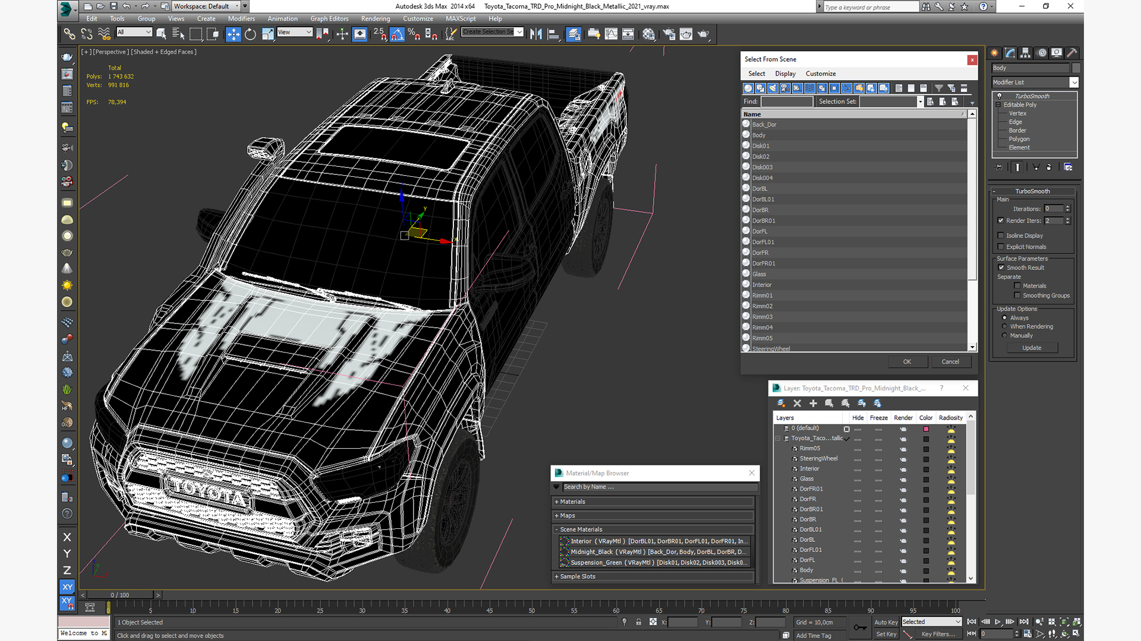Click Cancel in Select From Scene
The image size is (1141, 641).
(x=950, y=361)
